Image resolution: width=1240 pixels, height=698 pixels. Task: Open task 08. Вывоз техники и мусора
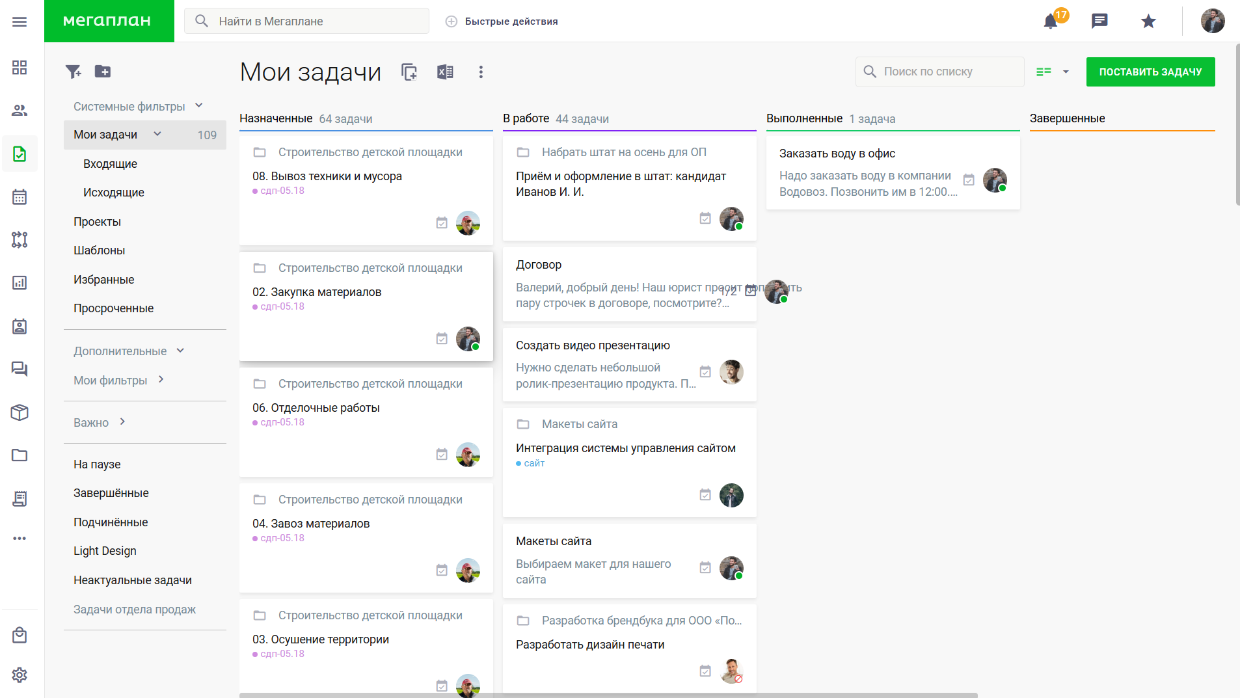327,176
